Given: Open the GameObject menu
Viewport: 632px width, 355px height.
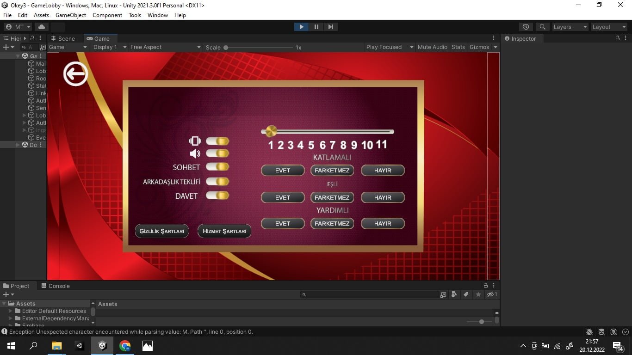Looking at the screenshot, I should click(71, 15).
